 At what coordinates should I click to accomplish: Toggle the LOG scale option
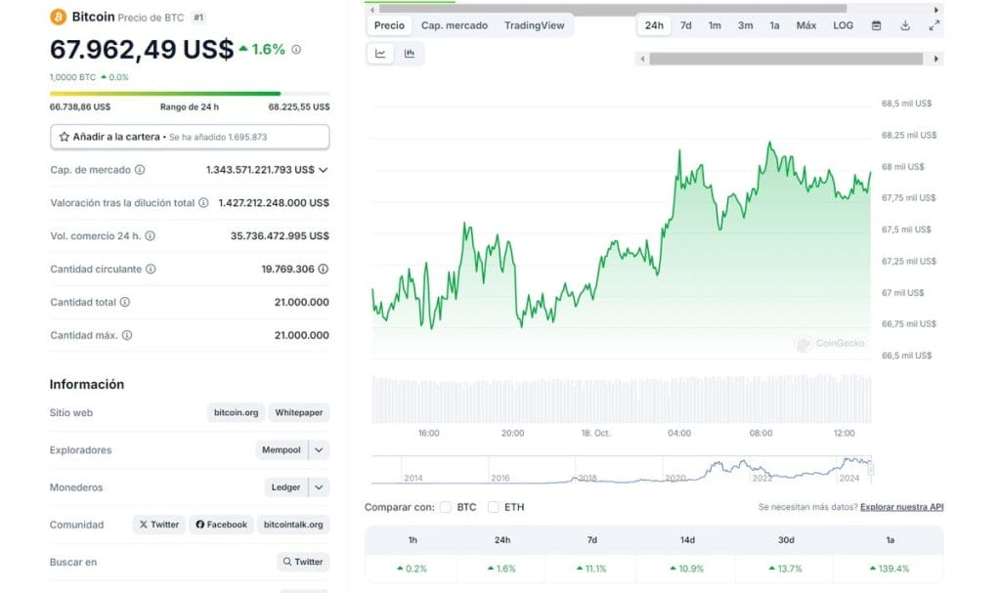click(843, 25)
